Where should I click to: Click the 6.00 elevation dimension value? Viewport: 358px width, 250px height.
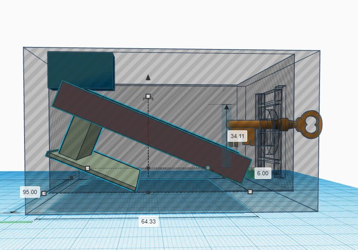pyautogui.click(x=263, y=173)
